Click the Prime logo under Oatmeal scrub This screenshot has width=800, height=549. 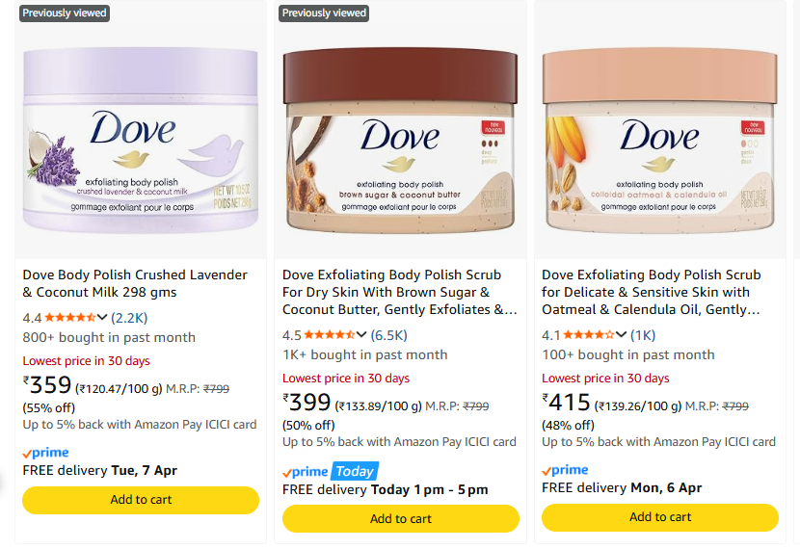pyautogui.click(x=565, y=470)
